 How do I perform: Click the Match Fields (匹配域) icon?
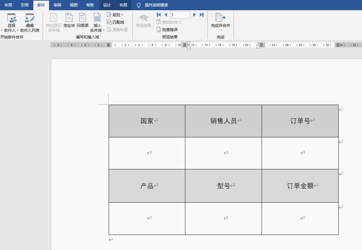(115, 22)
